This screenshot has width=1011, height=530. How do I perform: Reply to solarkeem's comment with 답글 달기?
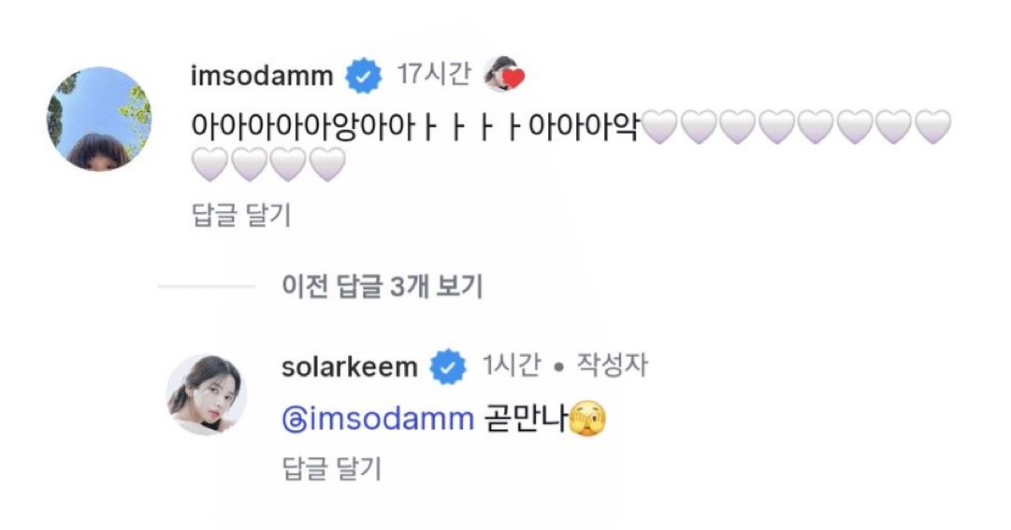tap(331, 469)
